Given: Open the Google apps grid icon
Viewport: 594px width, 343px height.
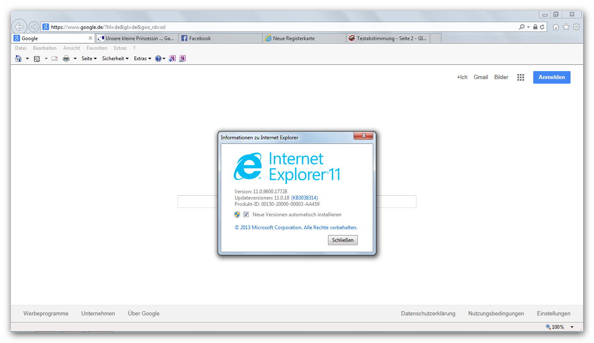Looking at the screenshot, I should (521, 77).
